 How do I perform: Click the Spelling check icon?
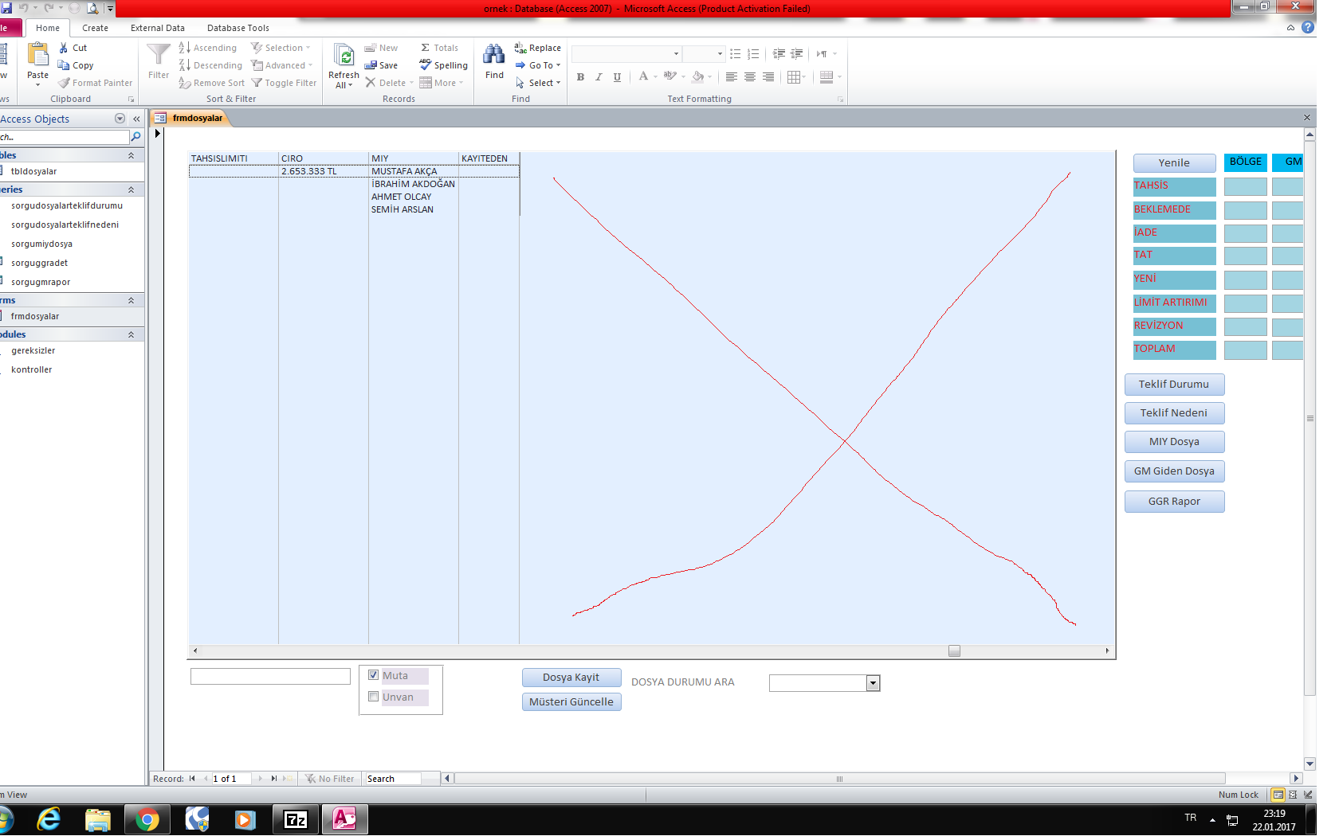pyautogui.click(x=426, y=65)
